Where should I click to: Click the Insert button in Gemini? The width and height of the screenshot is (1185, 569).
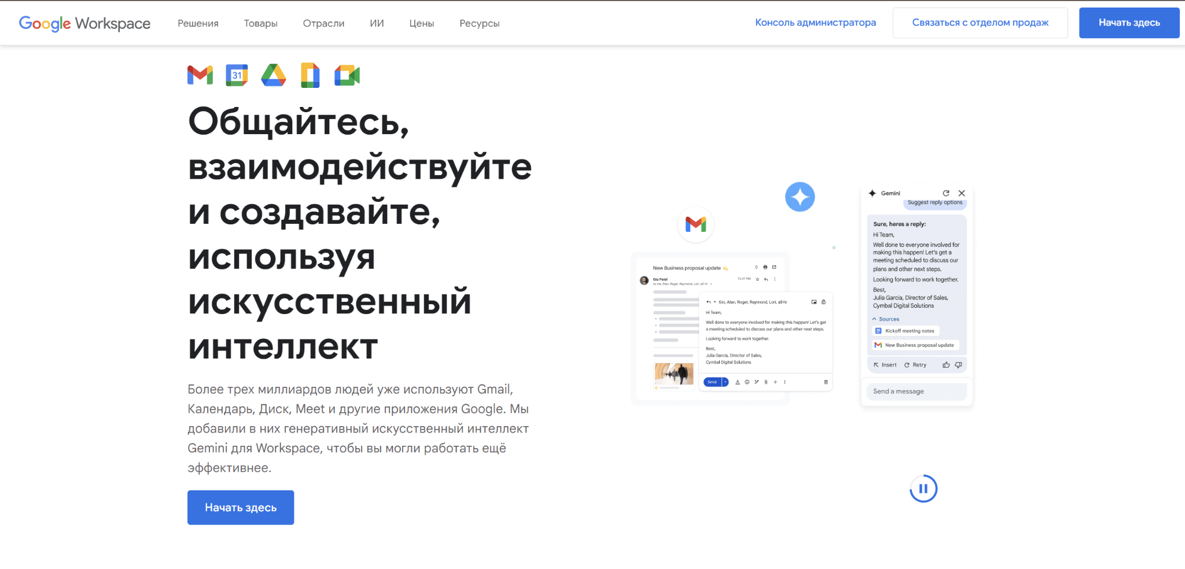[885, 365]
